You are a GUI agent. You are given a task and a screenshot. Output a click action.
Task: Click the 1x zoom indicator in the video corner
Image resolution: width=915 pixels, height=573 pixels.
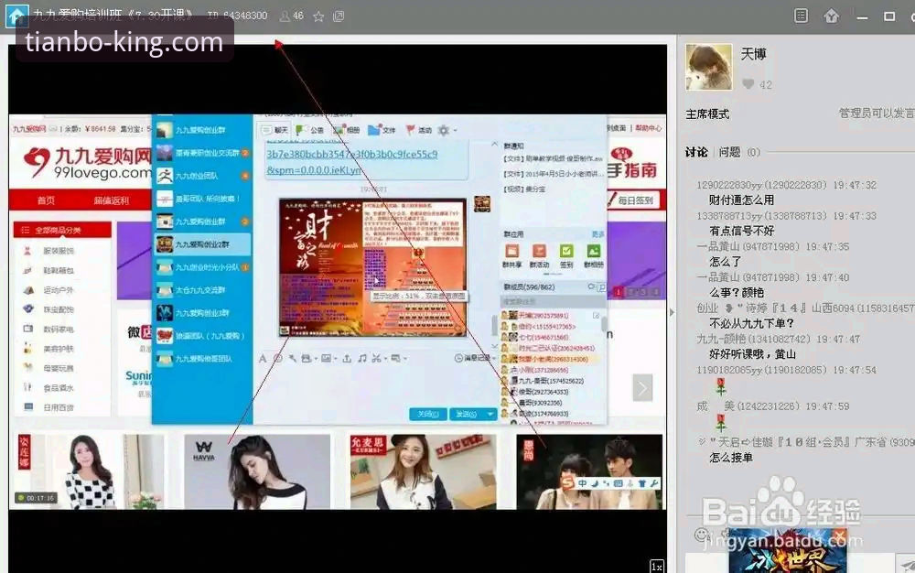(x=657, y=566)
